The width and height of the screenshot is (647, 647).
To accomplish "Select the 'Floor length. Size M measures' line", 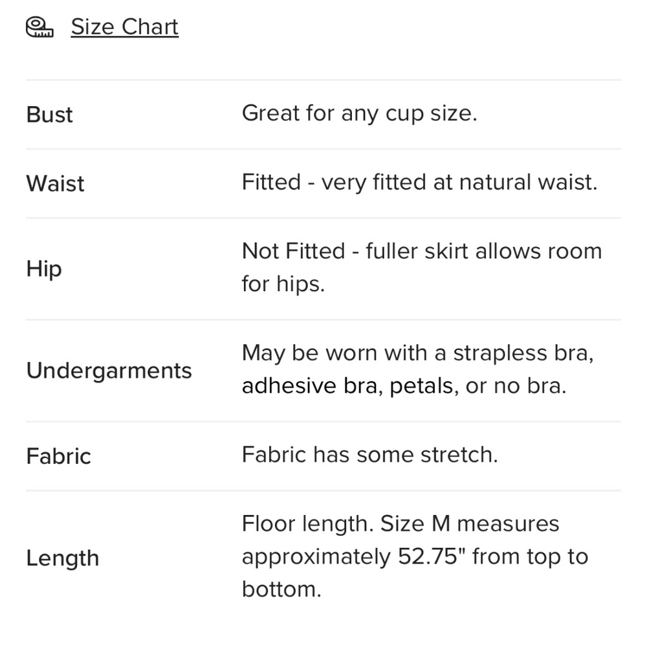I will (400, 524).
